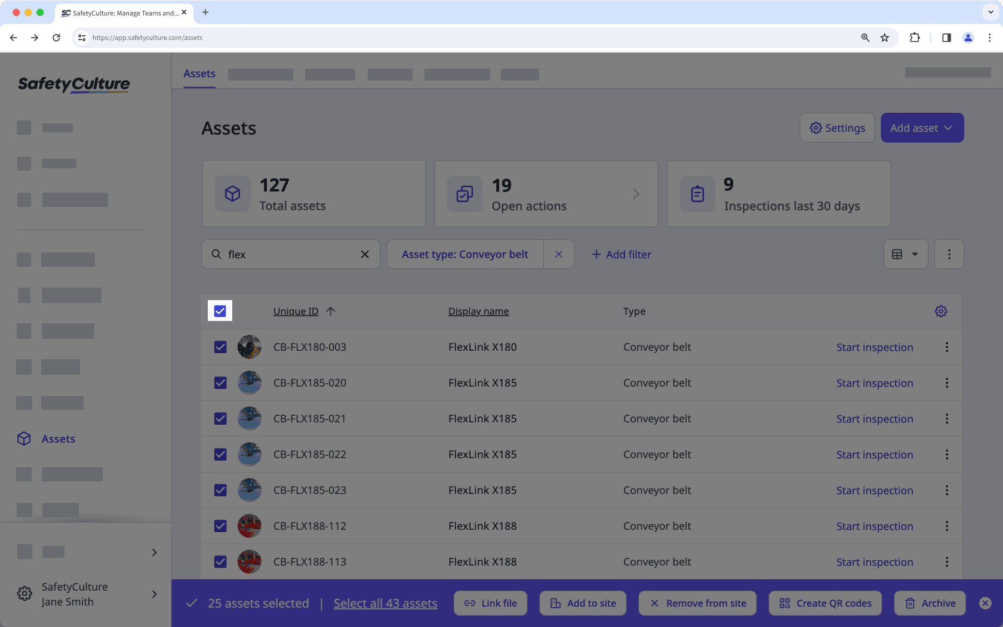
Task: Uncheck the CB-FLX188-112 row checkbox
Action: pos(220,526)
